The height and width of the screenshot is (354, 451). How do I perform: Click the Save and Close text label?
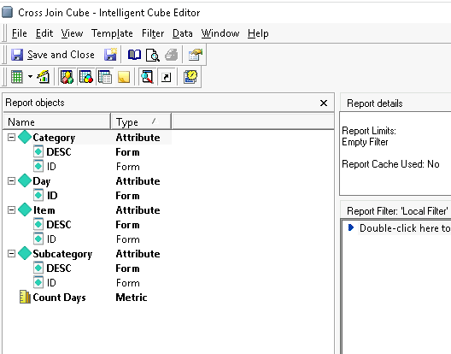61,55
